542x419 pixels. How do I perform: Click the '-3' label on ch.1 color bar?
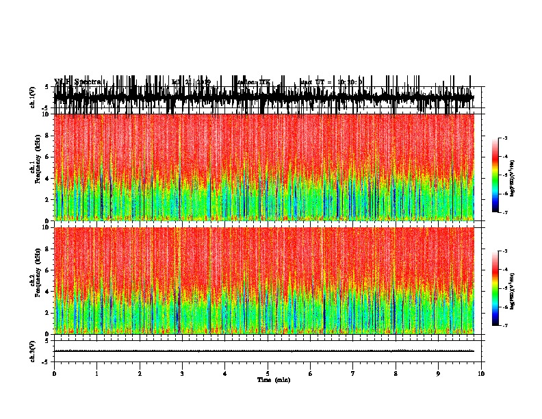pos(504,138)
